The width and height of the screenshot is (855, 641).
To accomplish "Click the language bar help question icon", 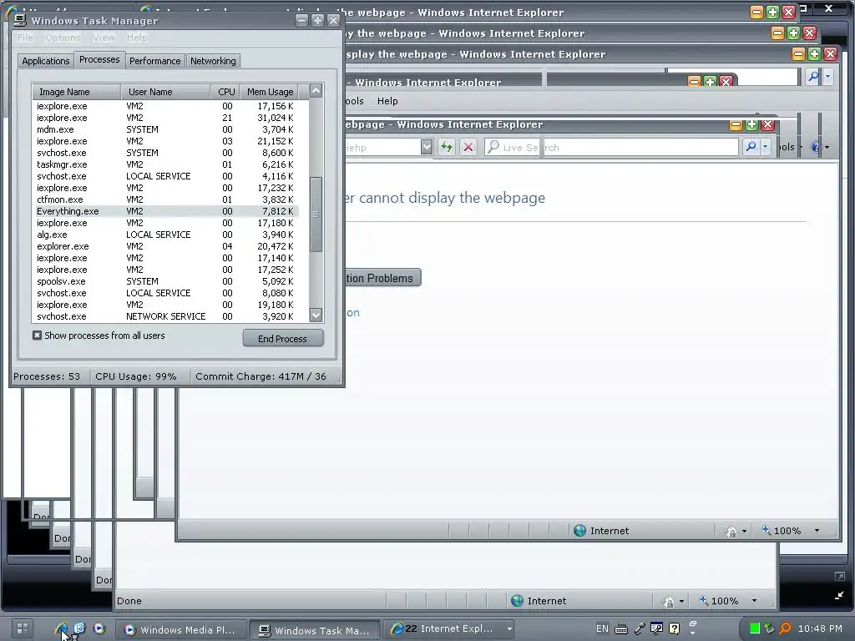I will coord(675,629).
